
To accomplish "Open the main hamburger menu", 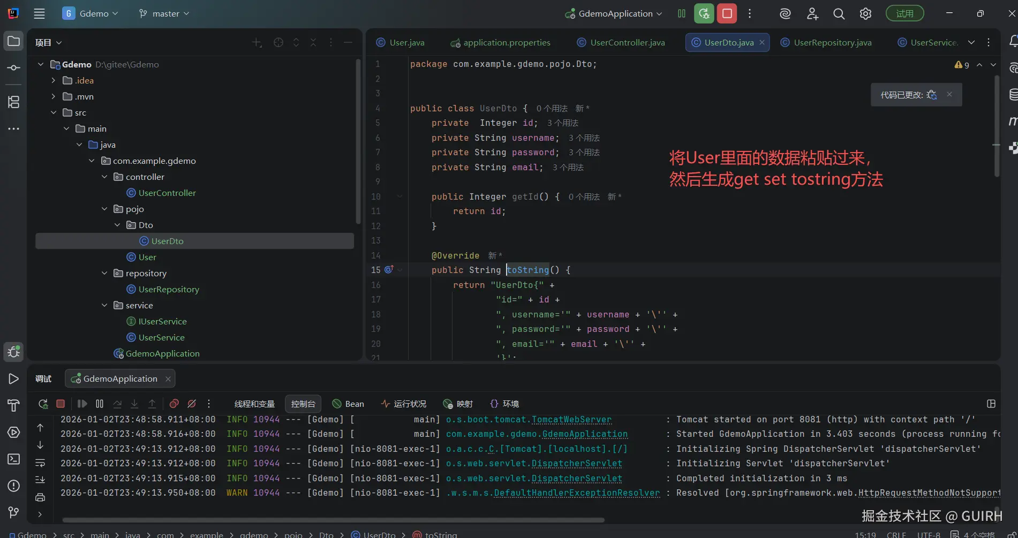I will (39, 14).
